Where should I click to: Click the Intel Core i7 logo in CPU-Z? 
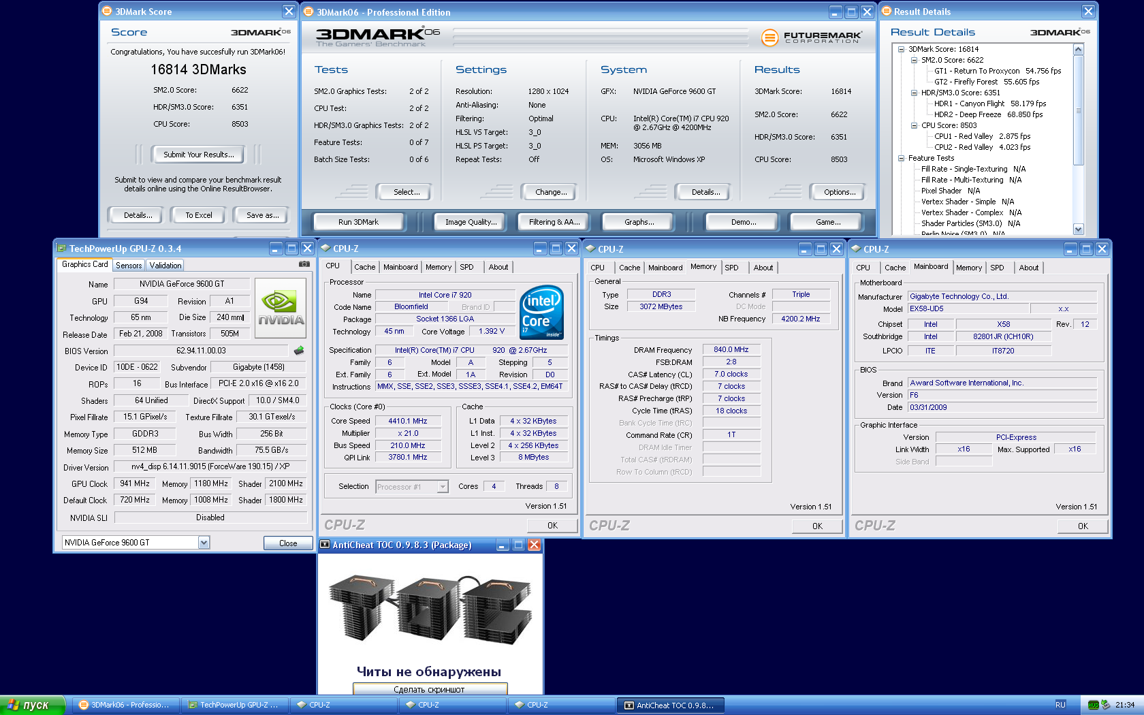point(541,312)
